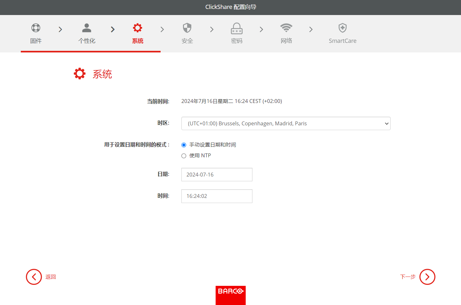Screen dimensions: 461x305
Task: Click the chevron after the 系统 step
Action: [x=162, y=29]
